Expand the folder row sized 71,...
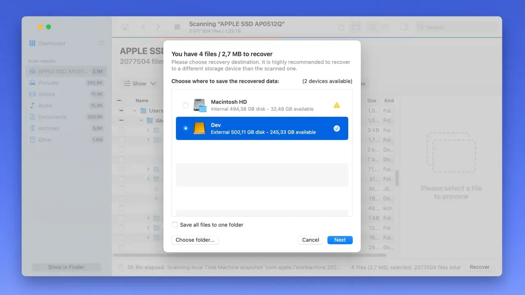This screenshot has height=295, width=525. coord(148,169)
